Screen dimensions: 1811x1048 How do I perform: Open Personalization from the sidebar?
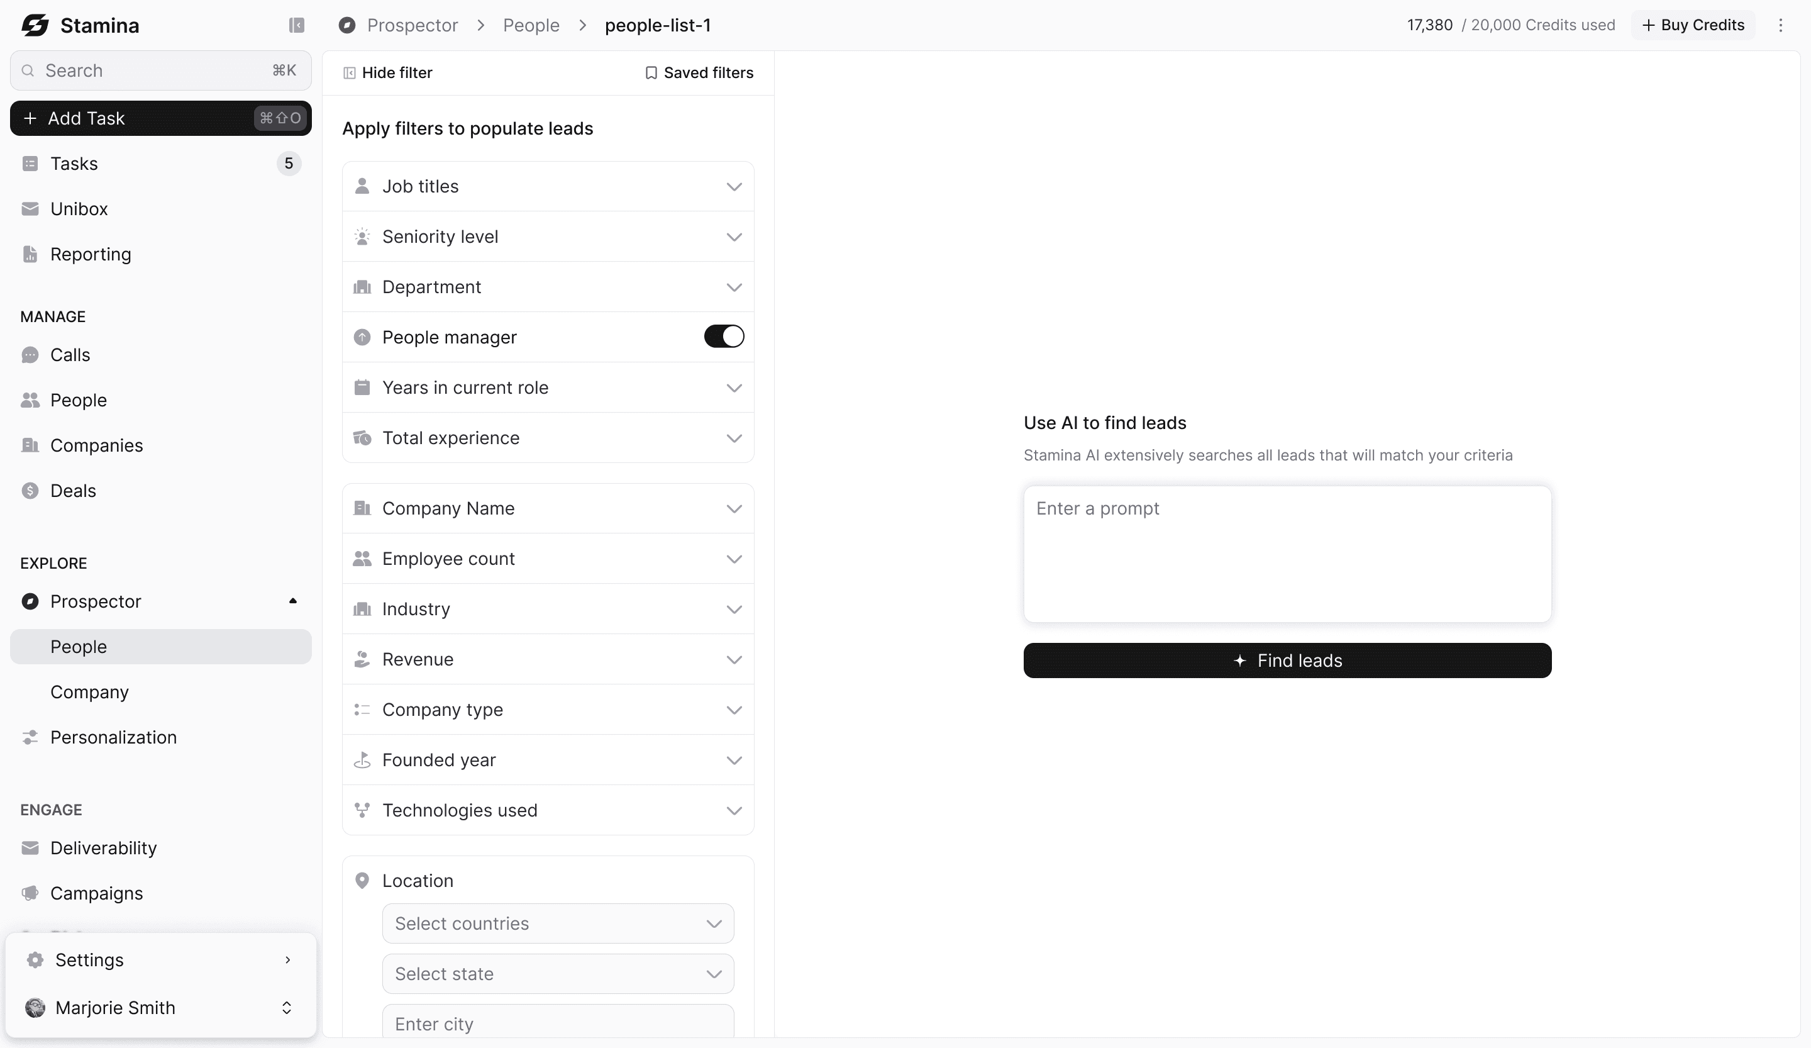113,737
